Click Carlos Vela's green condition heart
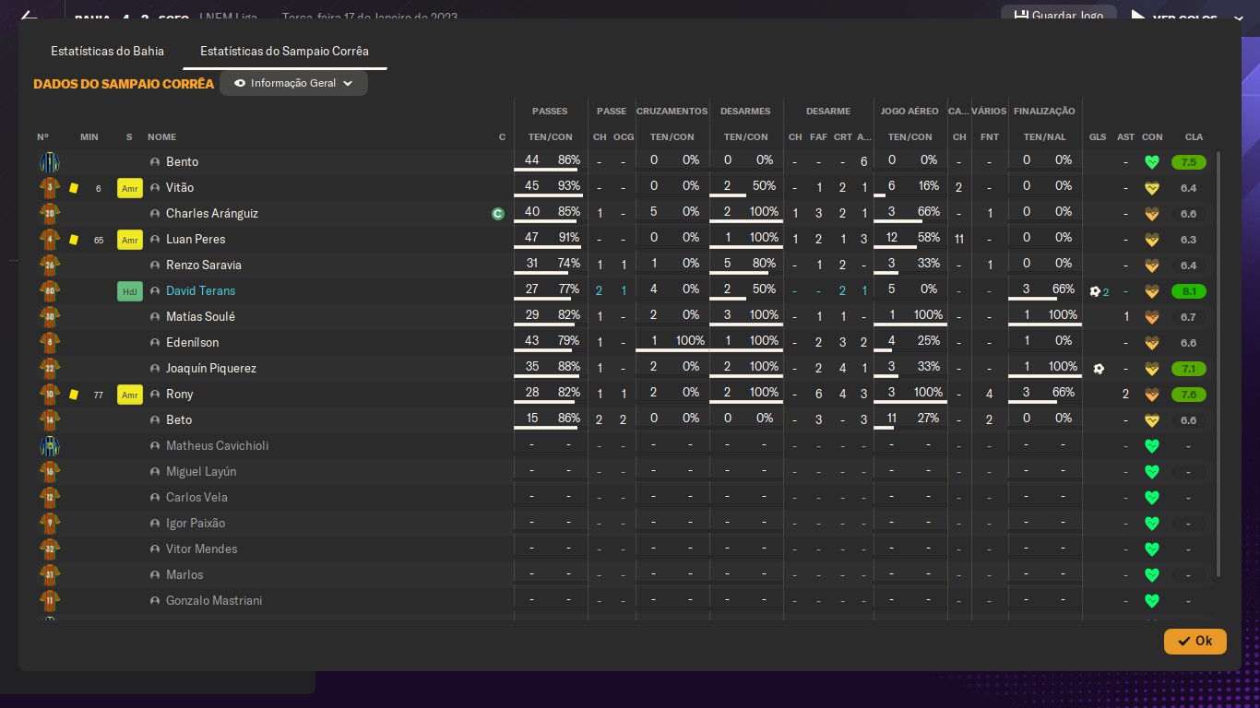1260x708 pixels. [1151, 498]
